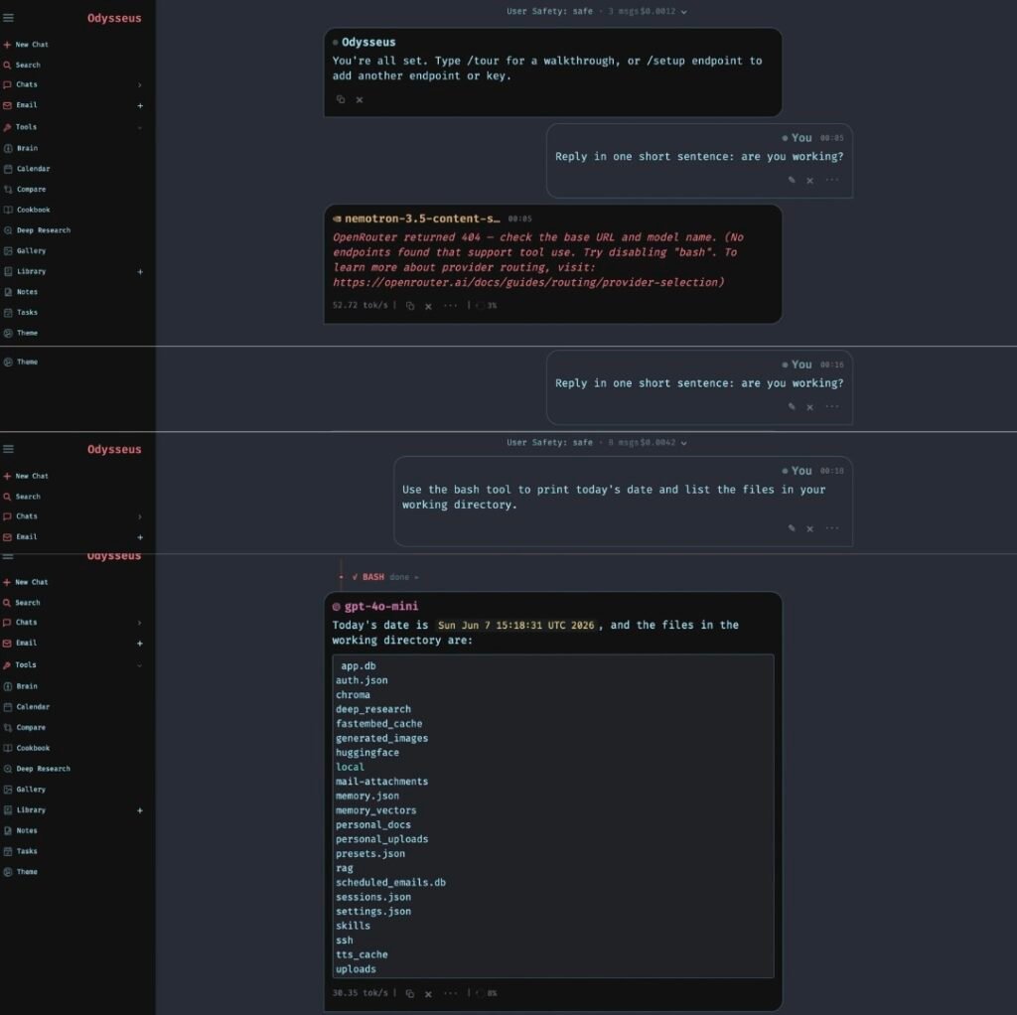Image resolution: width=1017 pixels, height=1015 pixels.
Task: Delete the bash tool request message
Action: click(x=810, y=528)
